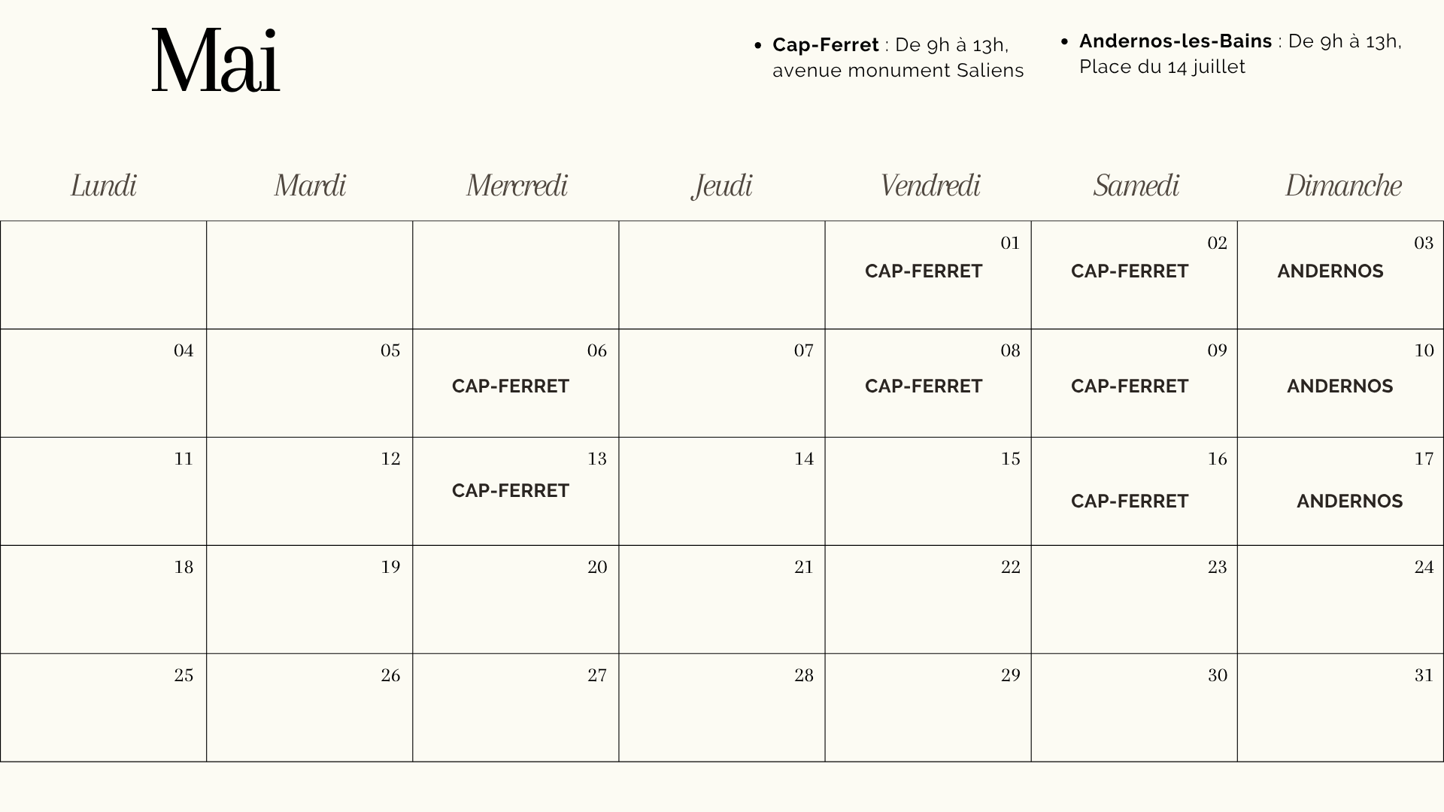Open the ANDERNOS event on Sunday 03

[x=1330, y=271]
